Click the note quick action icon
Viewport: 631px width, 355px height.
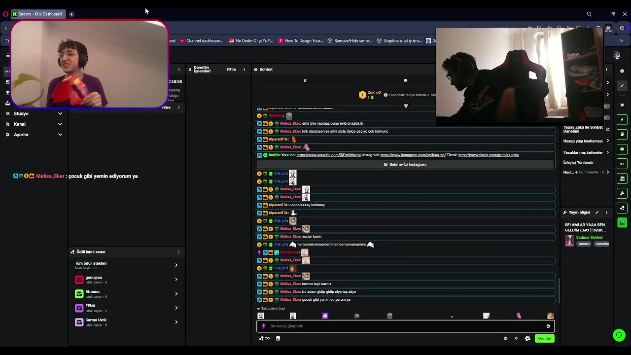coord(622,134)
